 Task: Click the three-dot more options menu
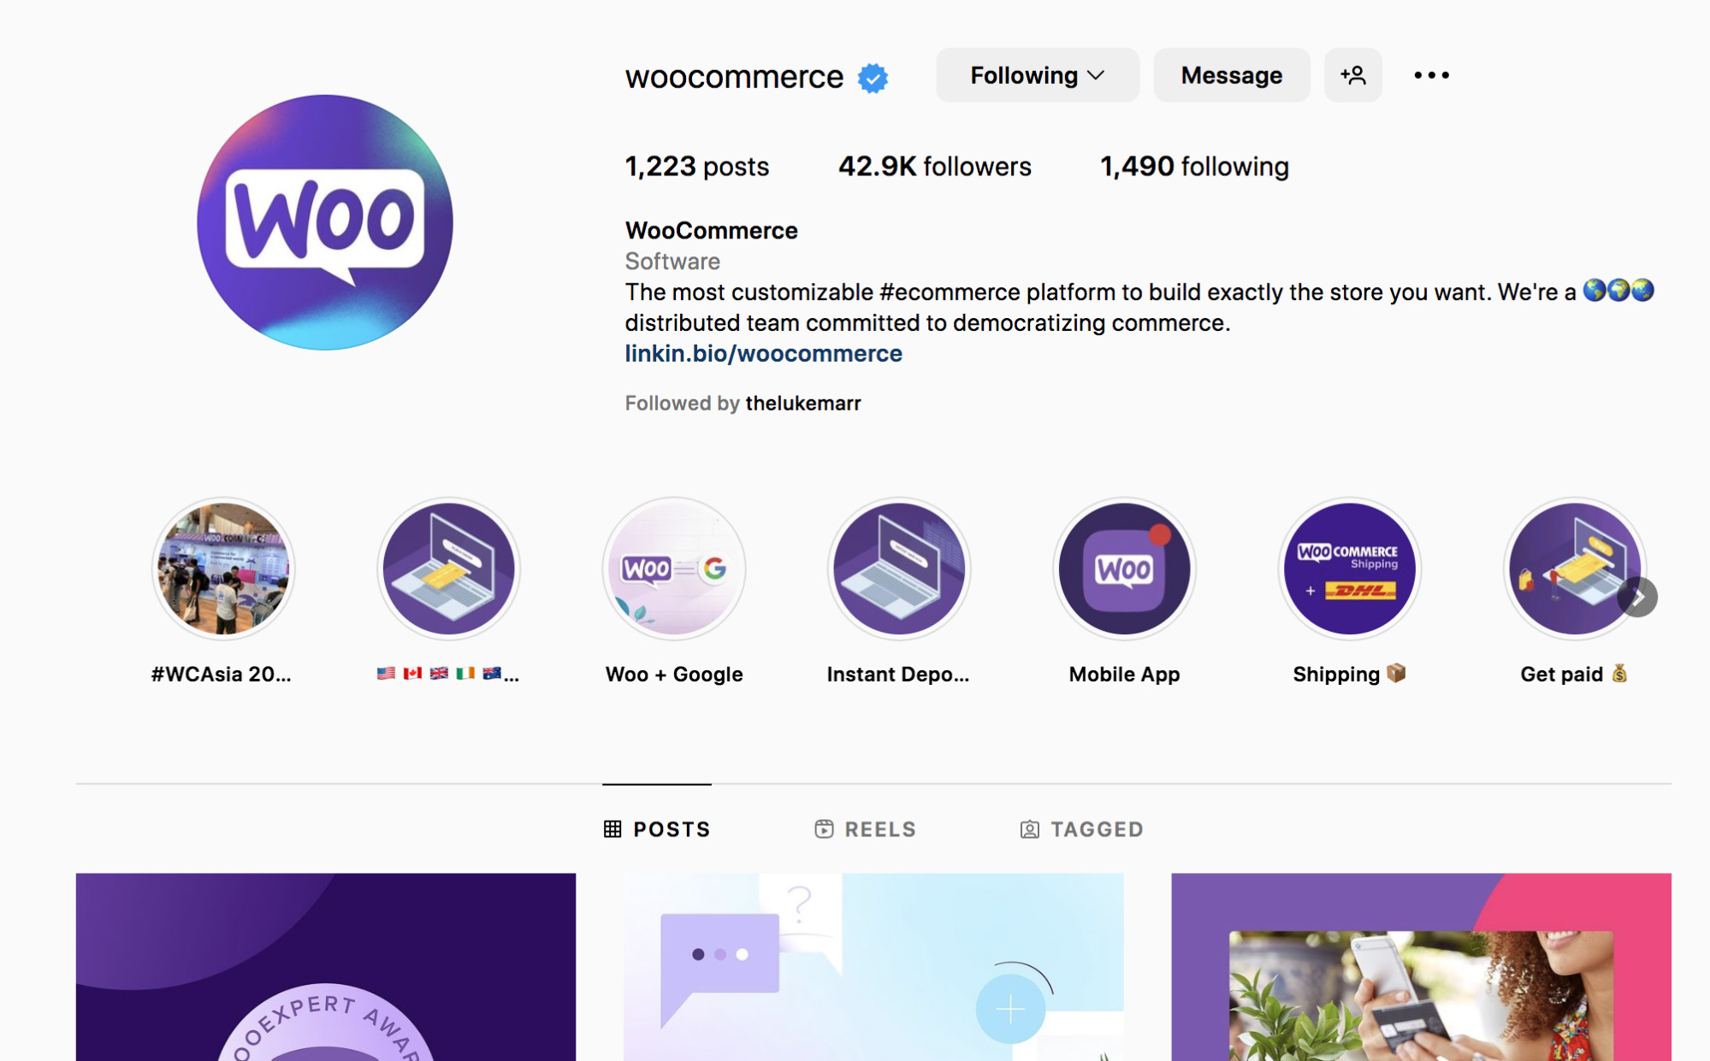[1432, 76]
